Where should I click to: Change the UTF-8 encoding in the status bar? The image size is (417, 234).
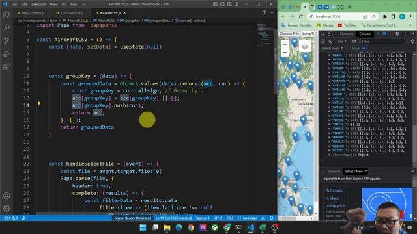click(x=218, y=218)
